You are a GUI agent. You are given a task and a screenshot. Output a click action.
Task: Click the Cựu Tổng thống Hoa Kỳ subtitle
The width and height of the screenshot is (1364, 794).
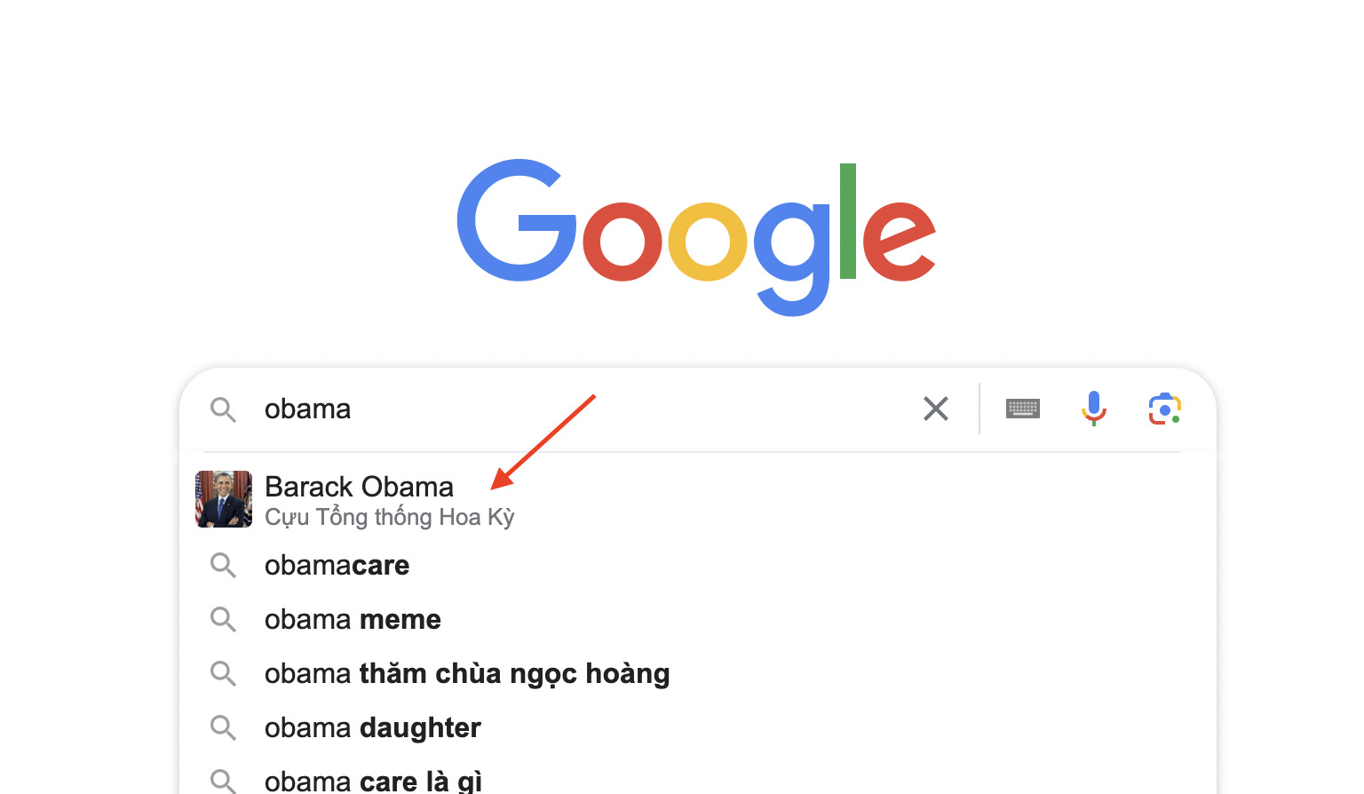pos(390,517)
